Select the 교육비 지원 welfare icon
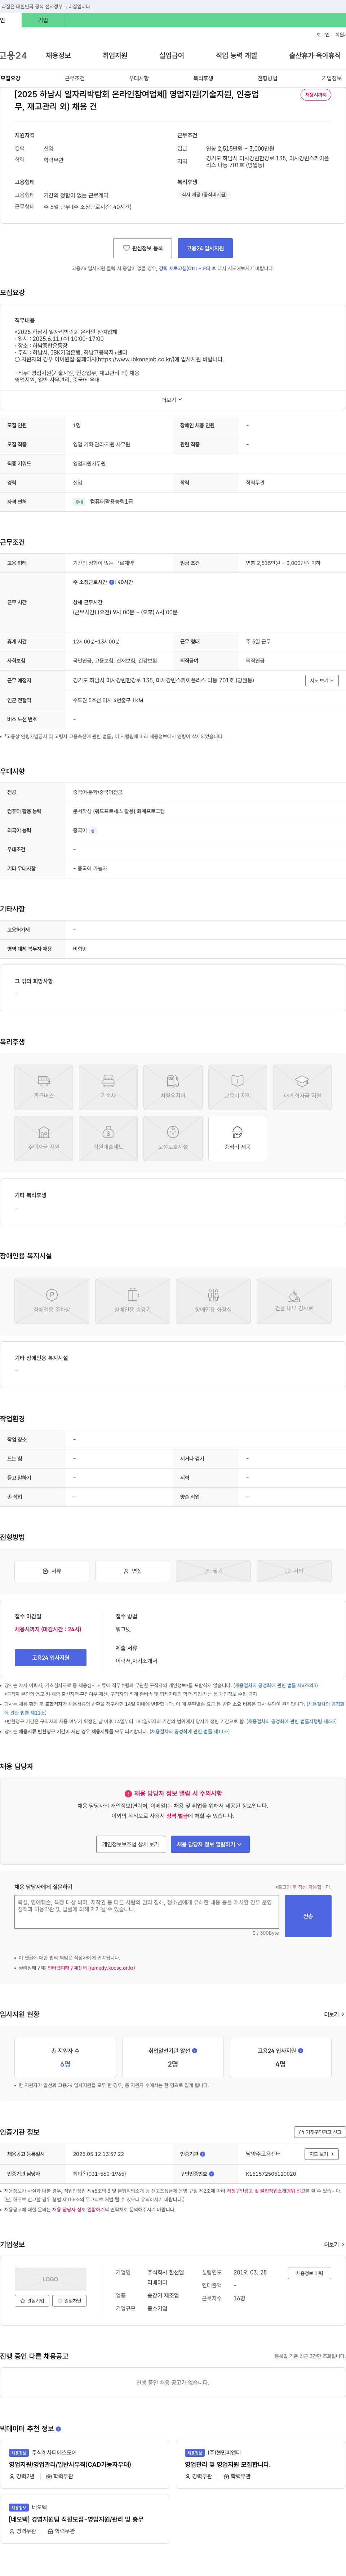The image size is (346, 2576). (x=237, y=1087)
